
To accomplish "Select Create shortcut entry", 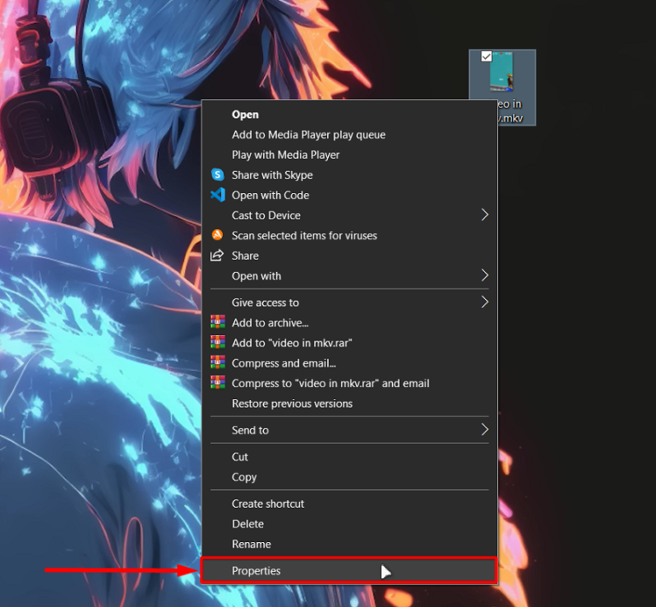I will [x=267, y=504].
